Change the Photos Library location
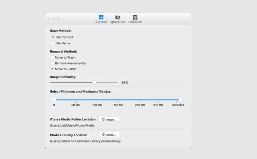Image resolution: width=257 pixels, height=159 pixels. pyautogui.click(x=109, y=135)
